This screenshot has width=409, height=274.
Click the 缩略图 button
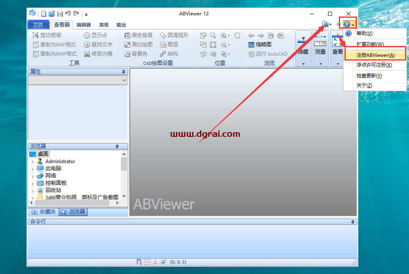(x=260, y=45)
